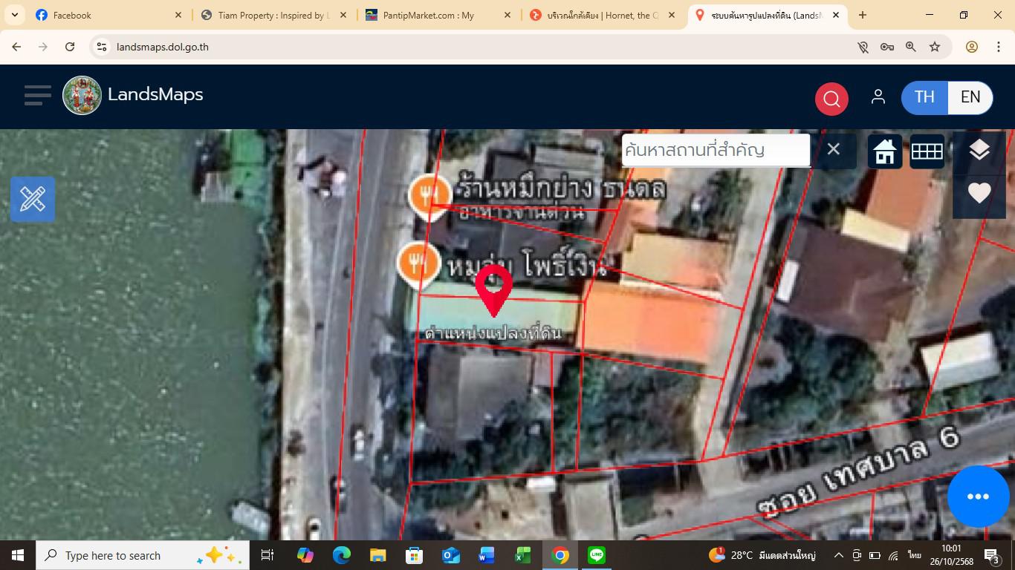
Task: Open LINE app from the taskbar
Action: [x=596, y=555]
